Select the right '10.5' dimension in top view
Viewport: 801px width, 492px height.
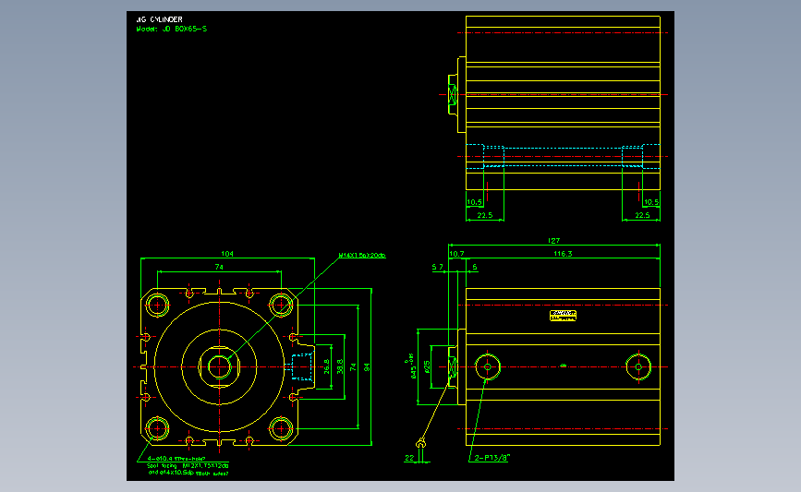[x=651, y=202]
